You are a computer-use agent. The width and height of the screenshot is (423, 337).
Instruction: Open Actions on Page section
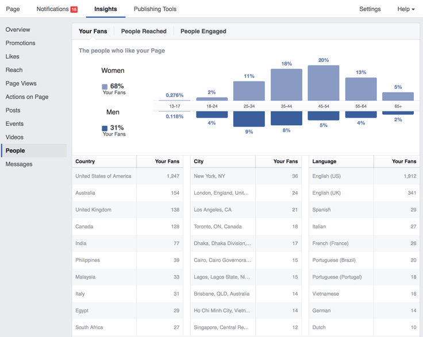27,97
